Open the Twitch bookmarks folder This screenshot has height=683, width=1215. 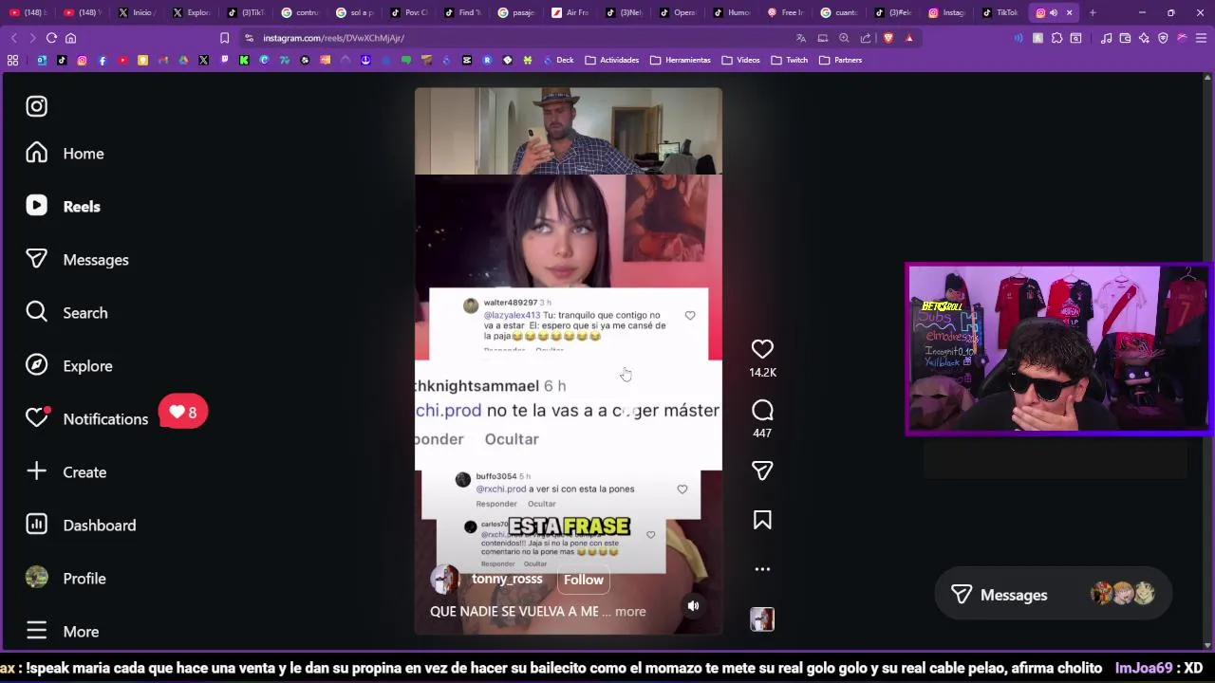pyautogui.click(x=790, y=60)
